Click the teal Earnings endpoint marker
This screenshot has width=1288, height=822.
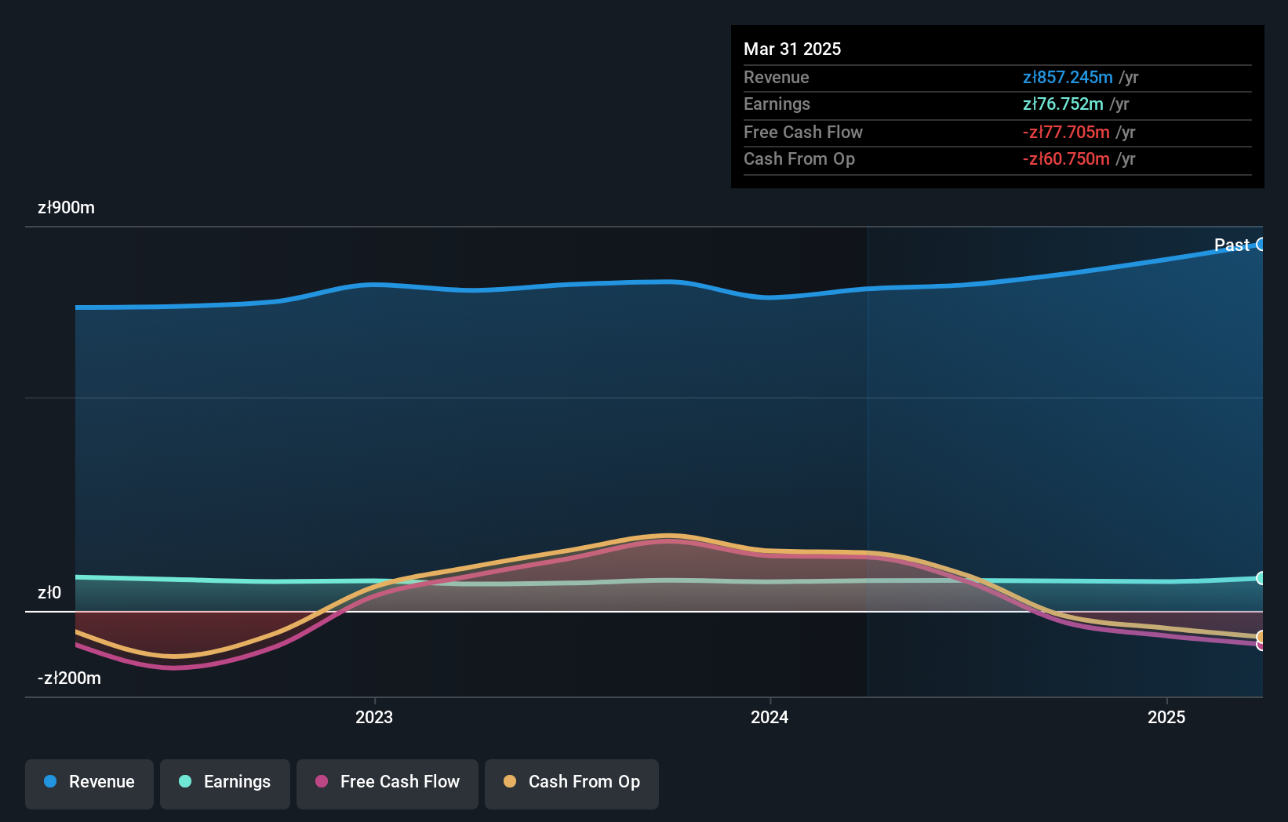[x=1261, y=578]
